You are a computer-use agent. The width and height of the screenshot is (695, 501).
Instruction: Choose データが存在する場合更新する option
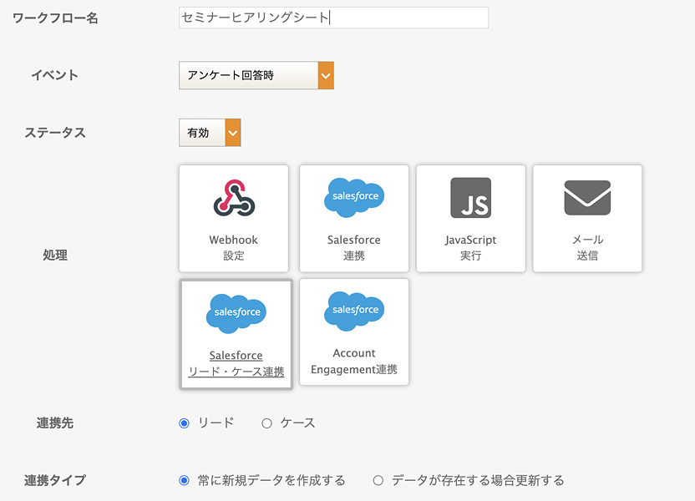pyautogui.click(x=378, y=481)
